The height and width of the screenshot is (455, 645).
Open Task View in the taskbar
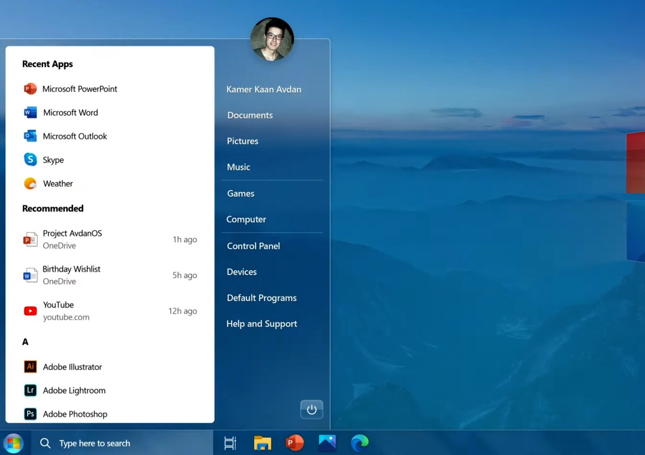(x=230, y=443)
